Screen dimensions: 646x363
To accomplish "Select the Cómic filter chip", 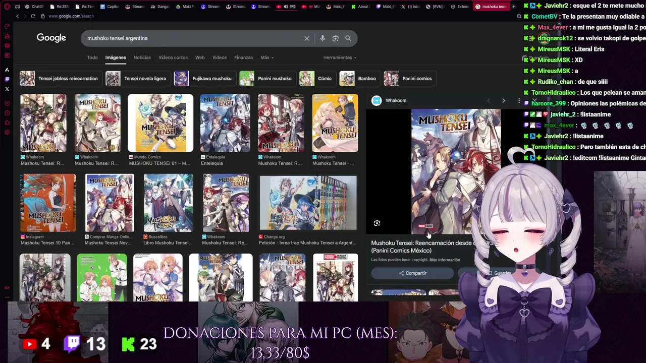I will [317, 79].
